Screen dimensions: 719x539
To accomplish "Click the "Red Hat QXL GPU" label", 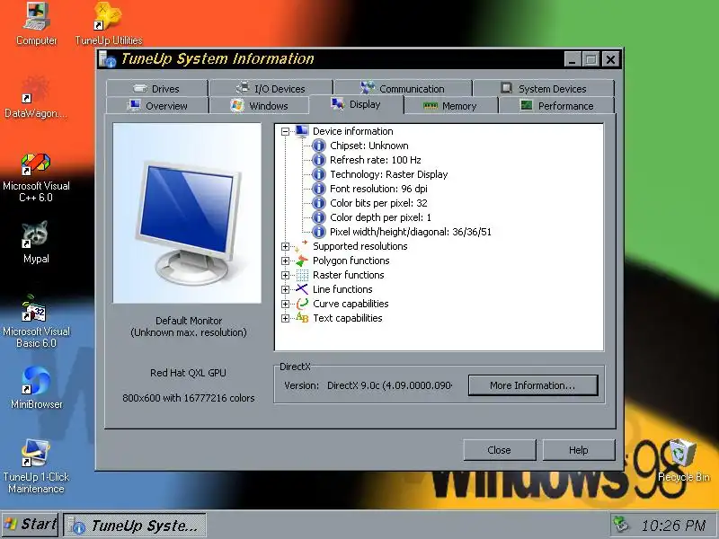I will point(188,373).
